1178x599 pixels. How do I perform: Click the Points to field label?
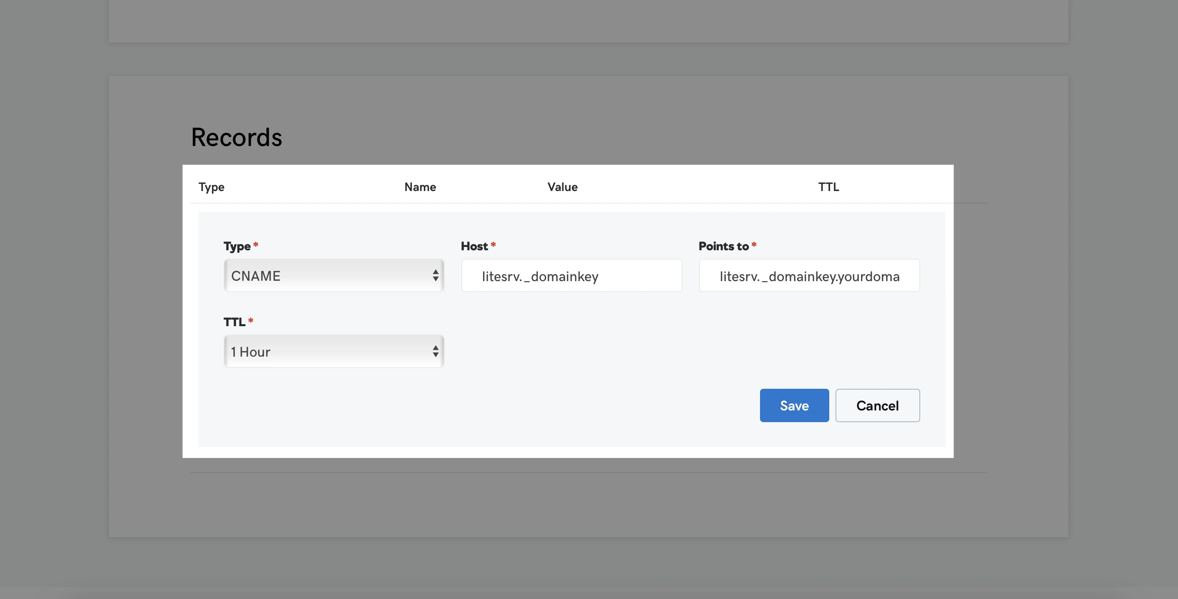point(723,246)
